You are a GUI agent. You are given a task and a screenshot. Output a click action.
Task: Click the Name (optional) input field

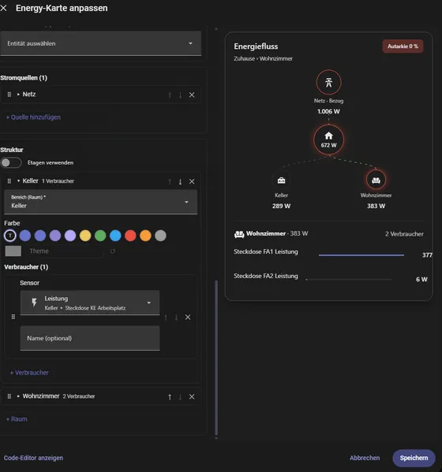tap(90, 338)
